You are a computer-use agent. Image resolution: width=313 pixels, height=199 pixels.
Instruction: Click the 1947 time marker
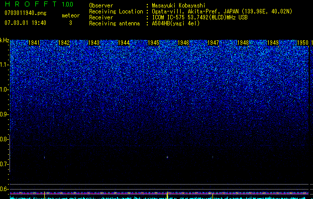click(x=213, y=43)
